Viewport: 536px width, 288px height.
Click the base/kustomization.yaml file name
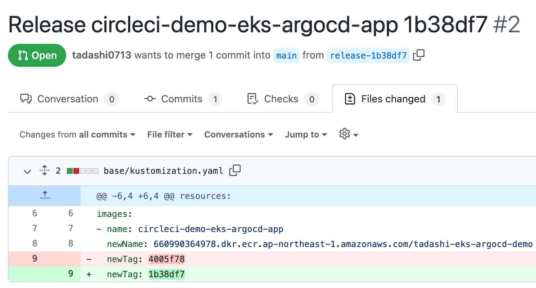coord(164,171)
